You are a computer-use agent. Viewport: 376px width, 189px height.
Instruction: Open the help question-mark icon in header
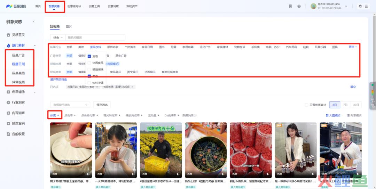pyautogui.click(x=299, y=6)
